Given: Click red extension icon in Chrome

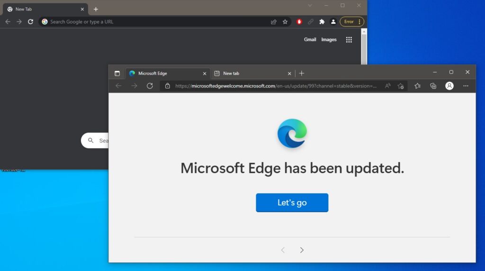Looking at the screenshot, I should [299, 22].
